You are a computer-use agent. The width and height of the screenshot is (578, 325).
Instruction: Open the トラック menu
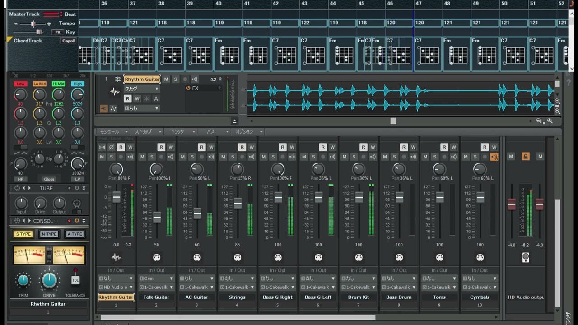[x=180, y=132]
